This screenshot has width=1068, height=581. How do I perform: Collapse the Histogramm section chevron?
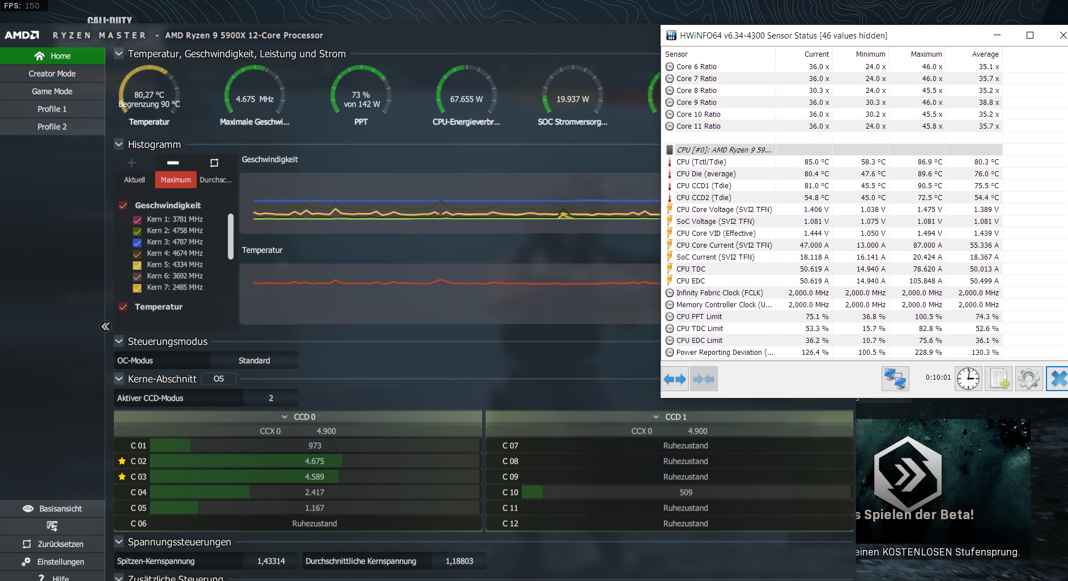(x=119, y=145)
